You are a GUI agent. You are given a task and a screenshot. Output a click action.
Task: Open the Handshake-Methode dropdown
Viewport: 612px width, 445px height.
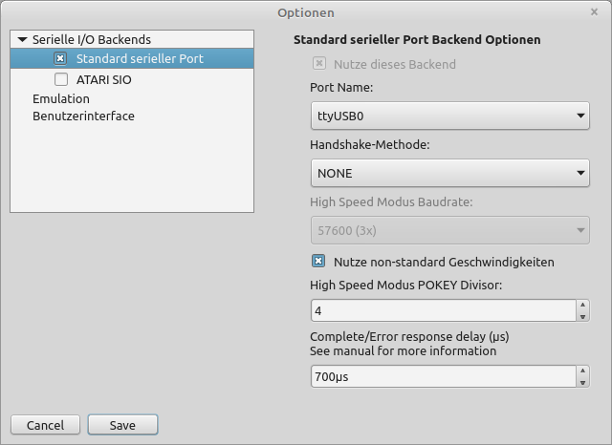click(x=449, y=174)
